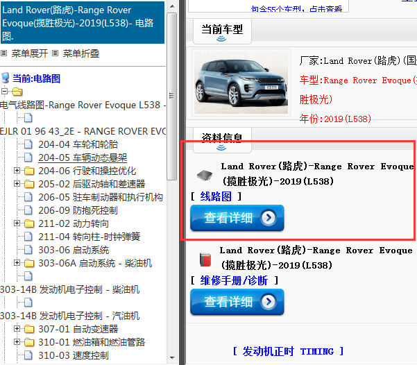Screen dimensions: 417x365
Task: Click folder icon of 211-02 动力转向
Action: pyautogui.click(x=29, y=223)
